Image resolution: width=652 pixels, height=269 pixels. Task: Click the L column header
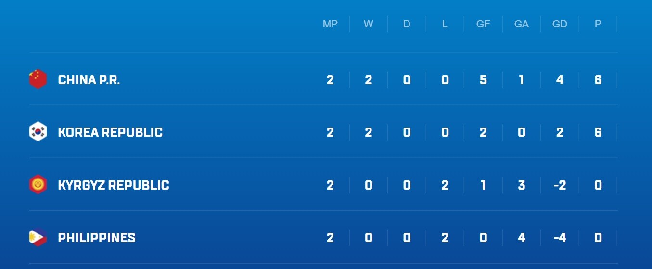[x=445, y=24]
